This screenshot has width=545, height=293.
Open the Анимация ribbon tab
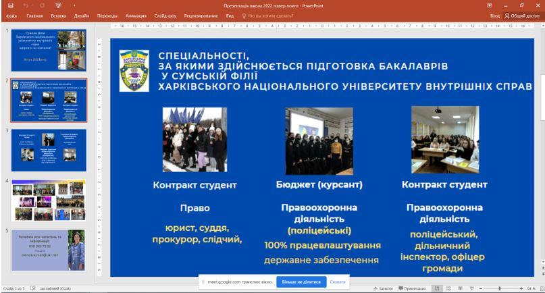[x=136, y=16]
